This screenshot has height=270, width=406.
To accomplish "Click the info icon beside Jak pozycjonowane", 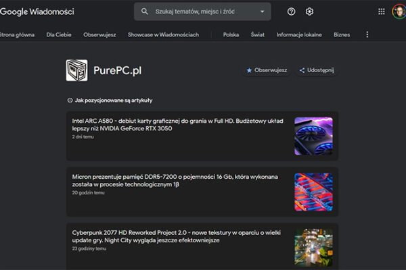I will pos(70,101).
